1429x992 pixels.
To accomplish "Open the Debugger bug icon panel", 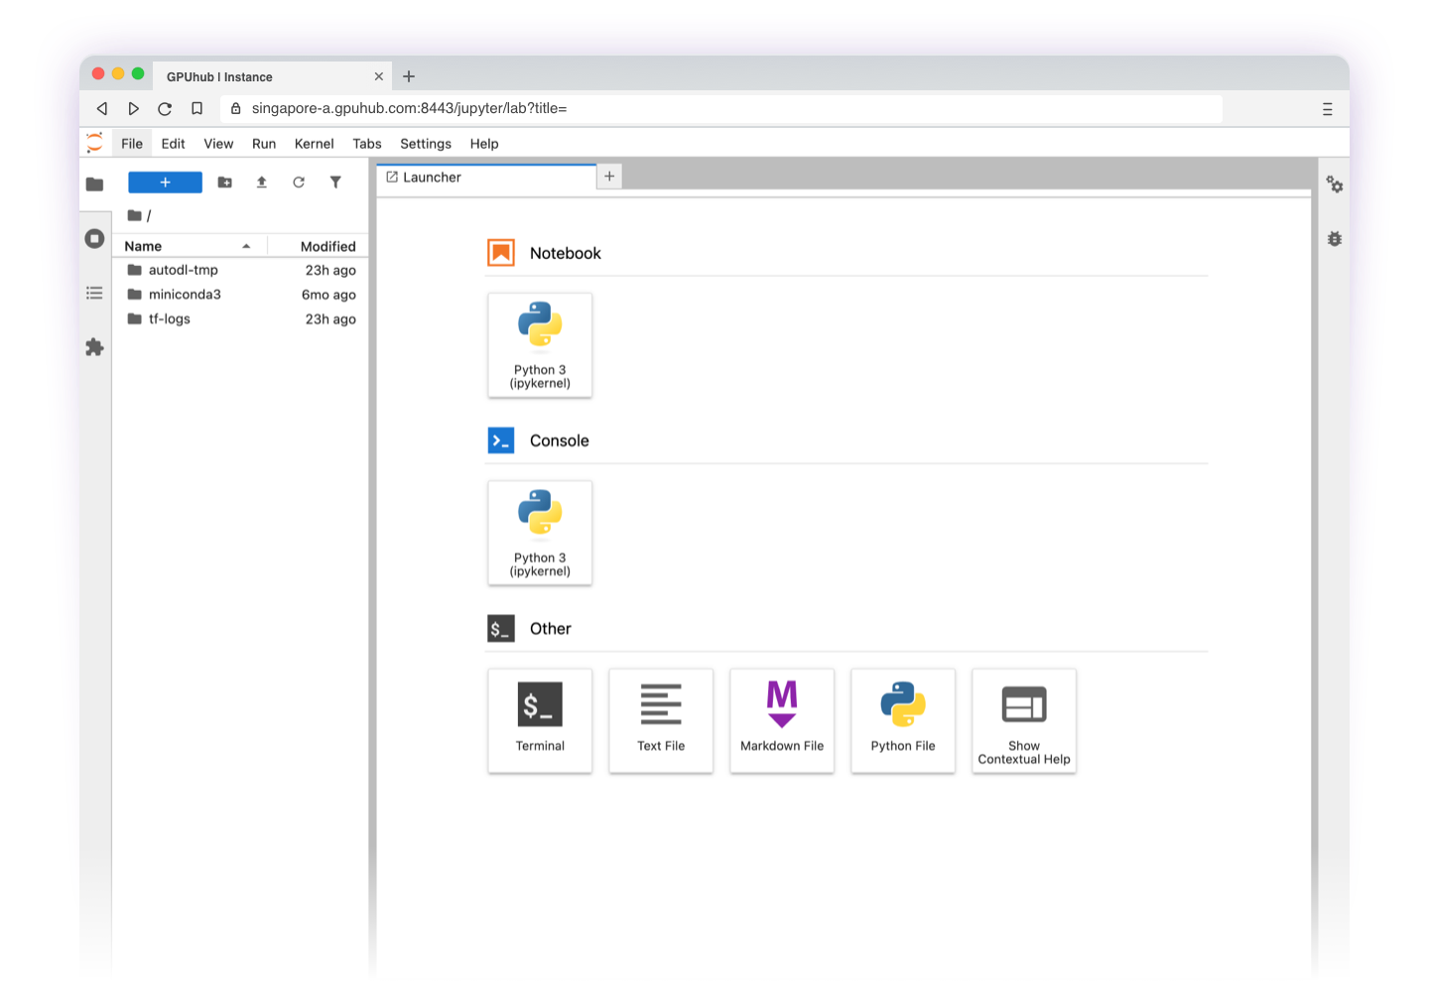I will tap(1335, 239).
